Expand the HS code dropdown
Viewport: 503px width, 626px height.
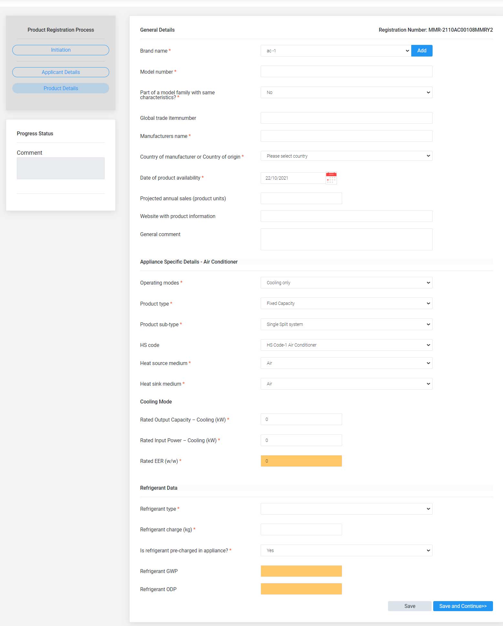(x=346, y=345)
